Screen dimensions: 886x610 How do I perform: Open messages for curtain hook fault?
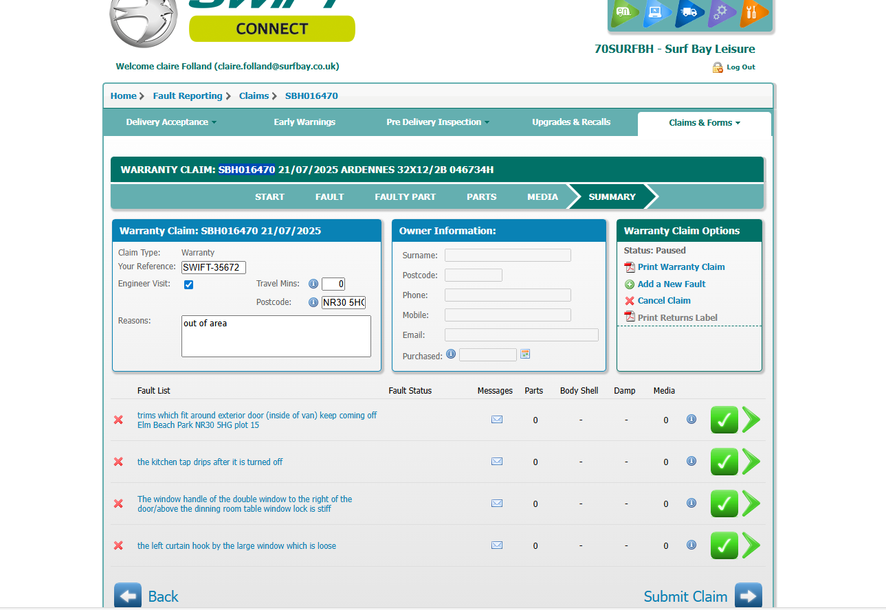497,545
